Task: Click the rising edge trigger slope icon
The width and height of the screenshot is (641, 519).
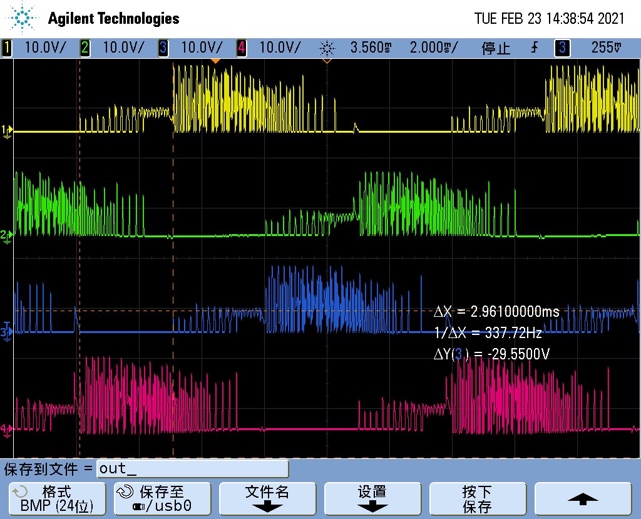Action: coord(535,48)
